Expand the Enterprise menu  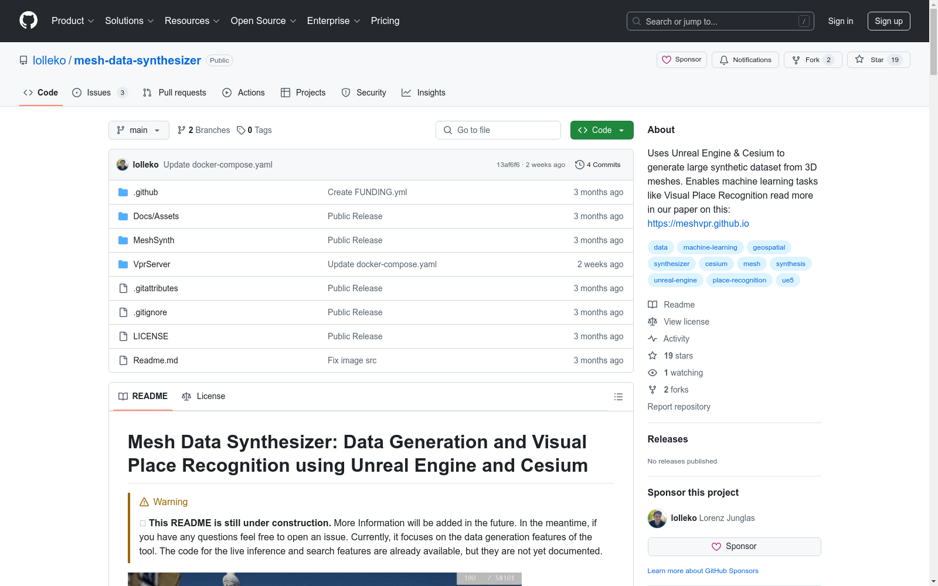coord(334,21)
